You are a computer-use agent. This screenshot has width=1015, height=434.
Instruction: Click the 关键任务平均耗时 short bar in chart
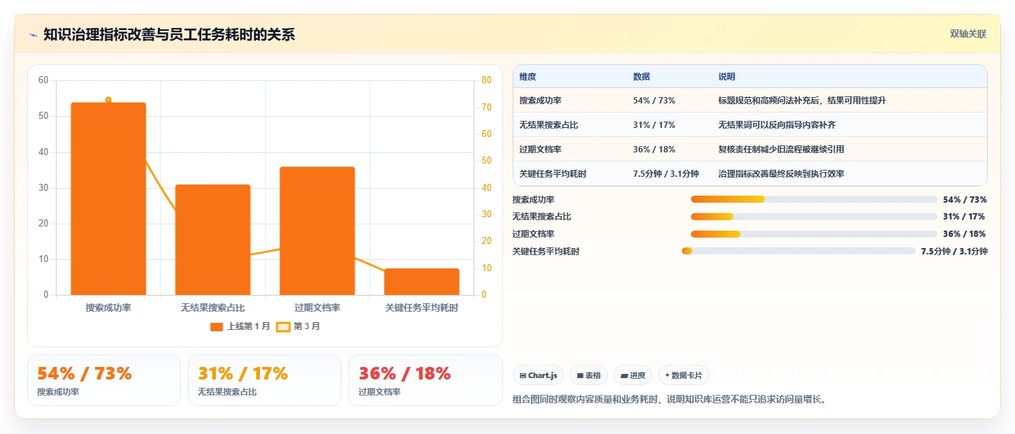pyautogui.click(x=422, y=282)
